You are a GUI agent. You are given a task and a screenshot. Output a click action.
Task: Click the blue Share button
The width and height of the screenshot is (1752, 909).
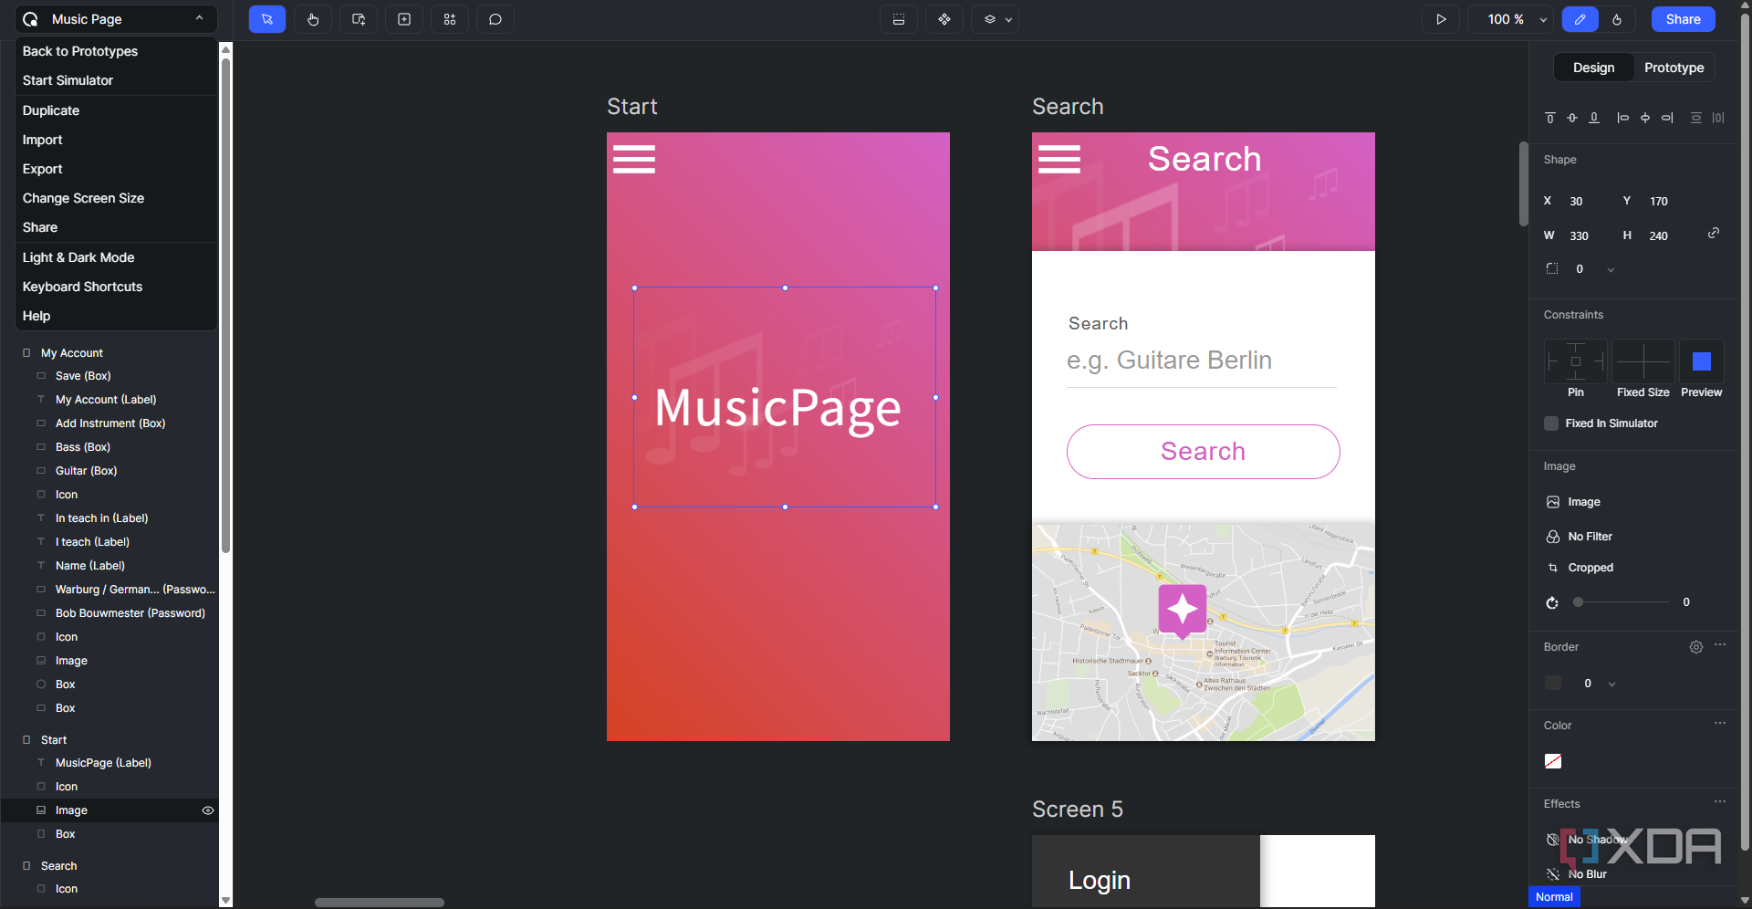pyautogui.click(x=1683, y=19)
